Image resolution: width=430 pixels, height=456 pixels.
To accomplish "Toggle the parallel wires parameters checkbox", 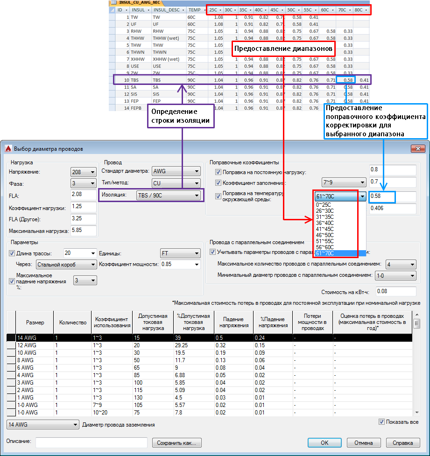I will coord(213,252).
